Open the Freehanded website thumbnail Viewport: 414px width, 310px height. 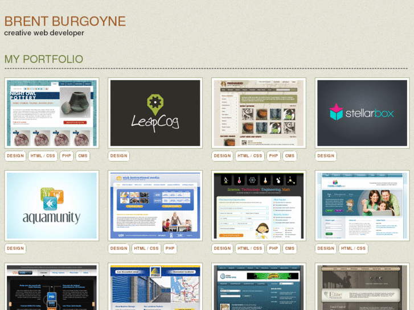pos(259,113)
